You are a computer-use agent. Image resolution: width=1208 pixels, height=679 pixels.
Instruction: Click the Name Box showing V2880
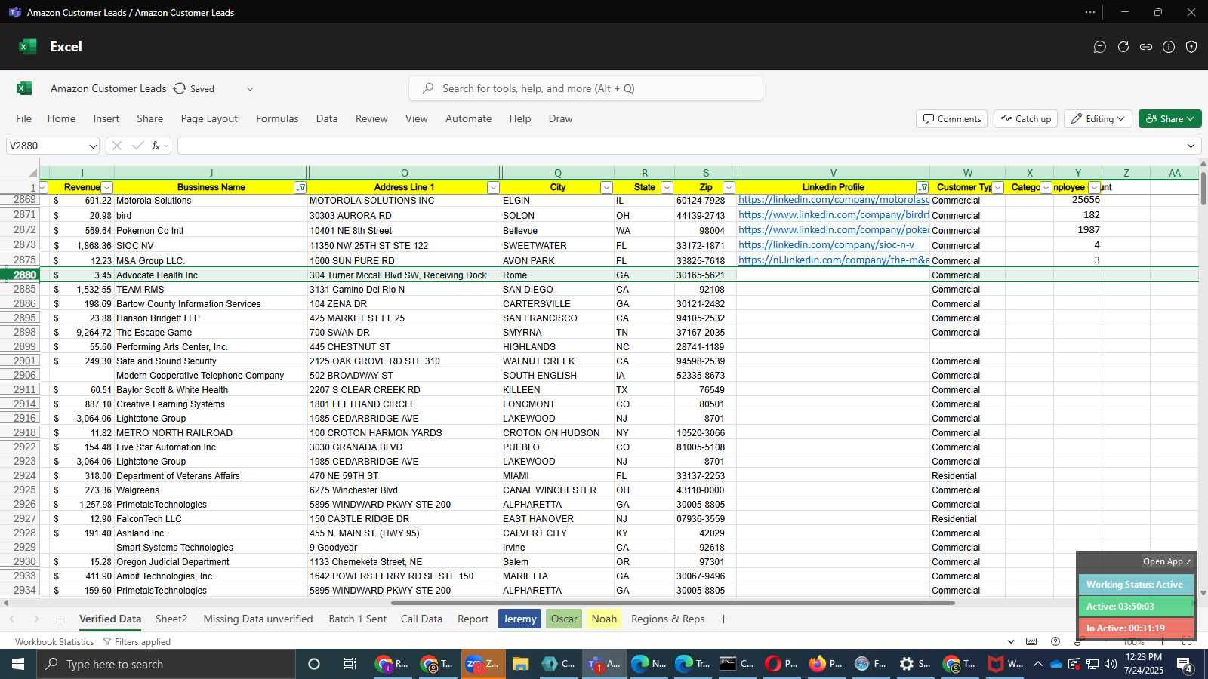47,146
